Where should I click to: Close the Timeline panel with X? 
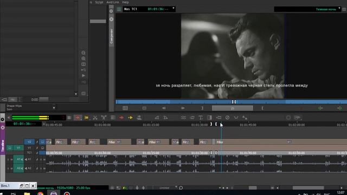tap(3, 128)
